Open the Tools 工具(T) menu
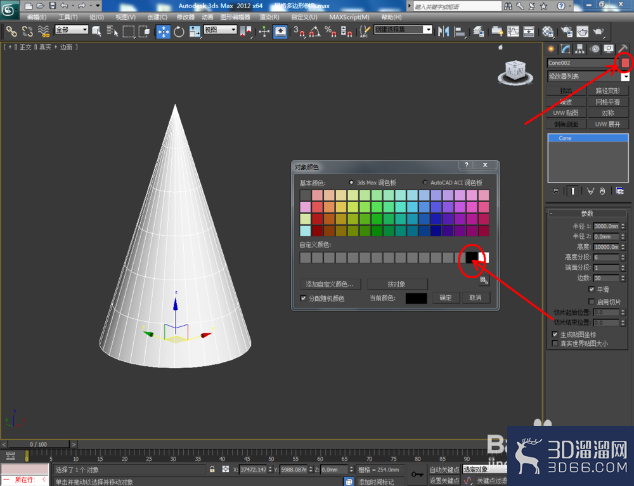The image size is (634, 486). 68,17
